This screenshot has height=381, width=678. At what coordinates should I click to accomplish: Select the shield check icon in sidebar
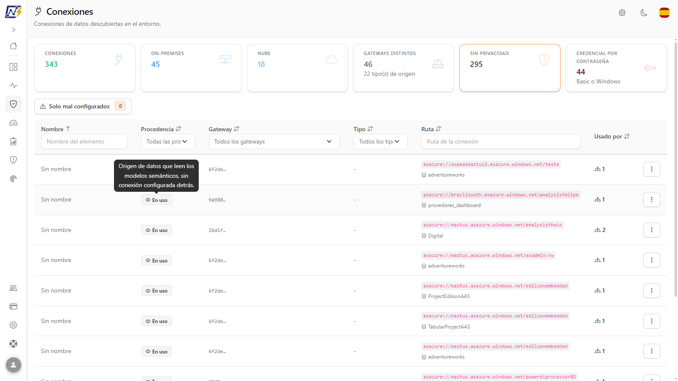[x=14, y=104]
